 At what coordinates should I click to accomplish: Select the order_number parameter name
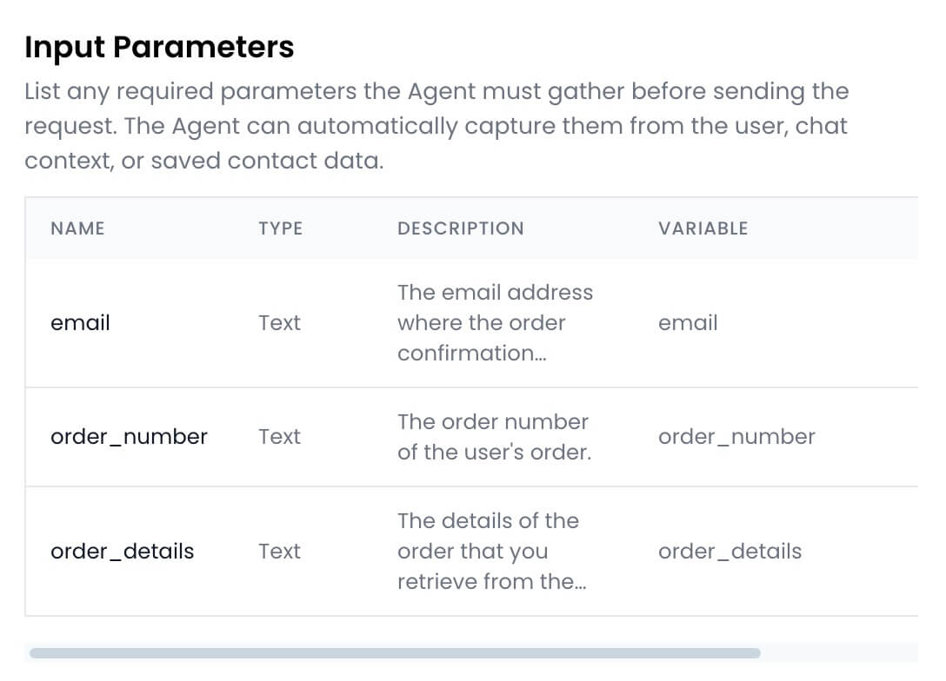[x=129, y=437]
